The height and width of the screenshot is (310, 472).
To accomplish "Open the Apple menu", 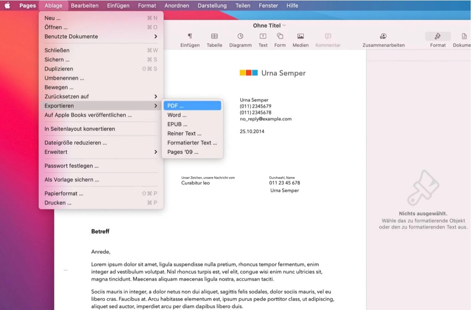I will click(8, 6).
